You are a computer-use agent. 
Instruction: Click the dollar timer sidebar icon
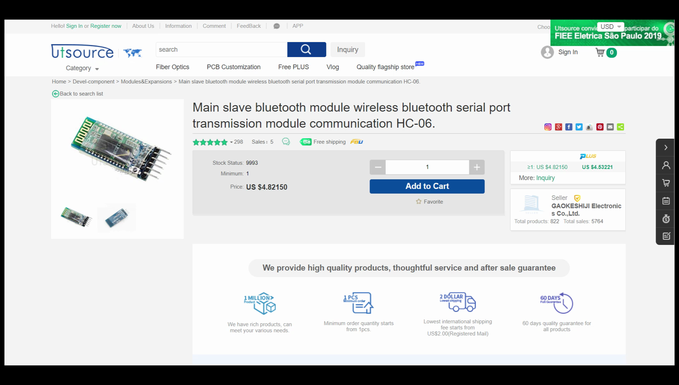666,219
